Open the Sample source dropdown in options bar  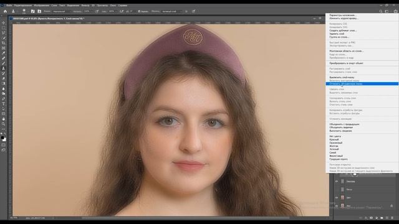pos(172,11)
